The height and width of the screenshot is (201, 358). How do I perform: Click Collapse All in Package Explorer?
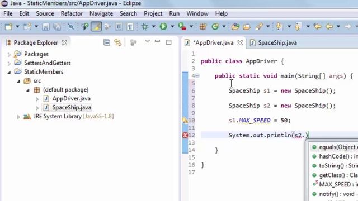coord(107,42)
